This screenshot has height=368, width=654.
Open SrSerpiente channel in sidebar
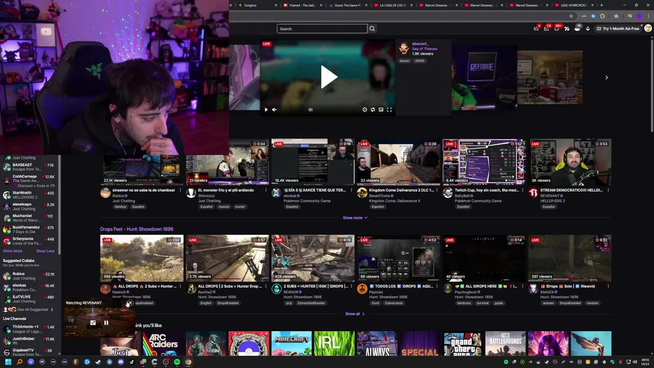(29, 241)
